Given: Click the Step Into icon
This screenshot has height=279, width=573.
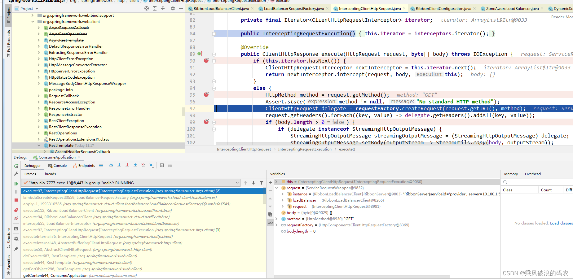Looking at the screenshot, I should click(119, 166).
